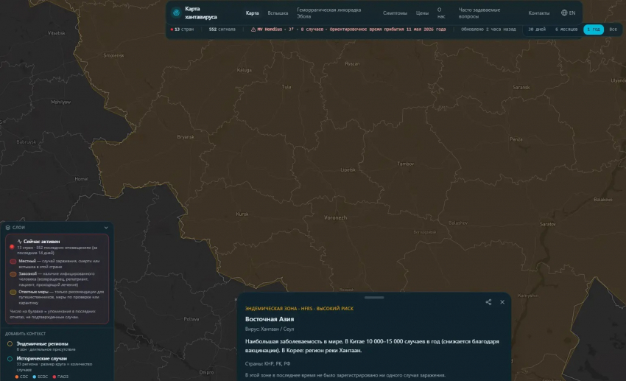Image resolution: width=626 pixels, height=381 pixels.
Task: Open the Цены menu item
Action: (422, 13)
